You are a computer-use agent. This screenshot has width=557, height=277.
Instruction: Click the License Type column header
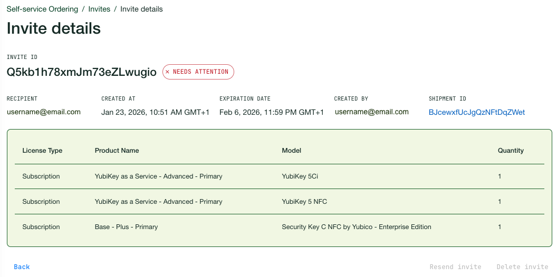click(42, 151)
